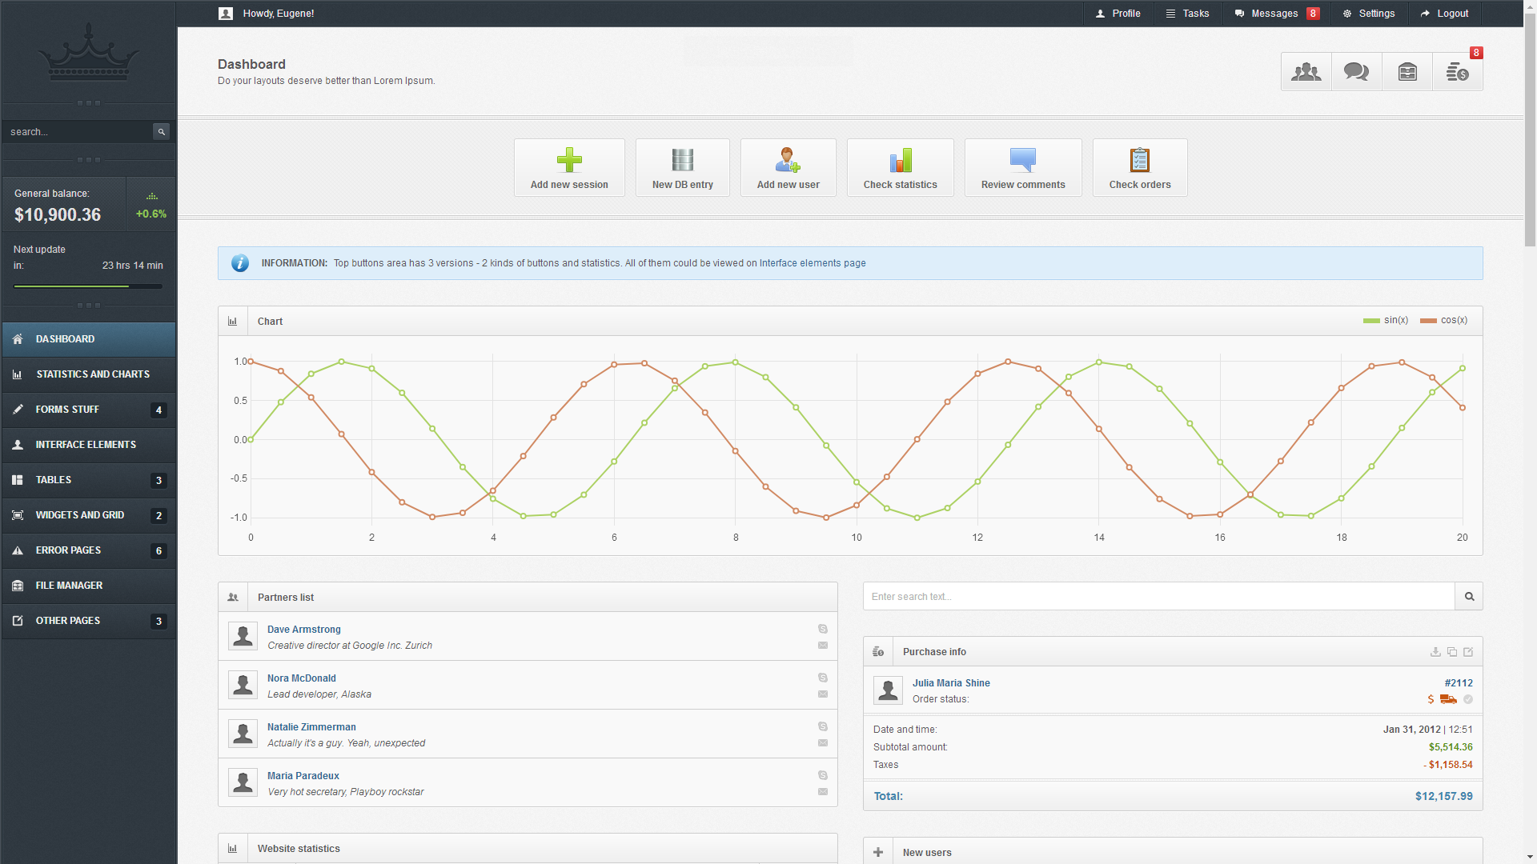
Task: Open order number #2112 link
Action: (x=1459, y=683)
